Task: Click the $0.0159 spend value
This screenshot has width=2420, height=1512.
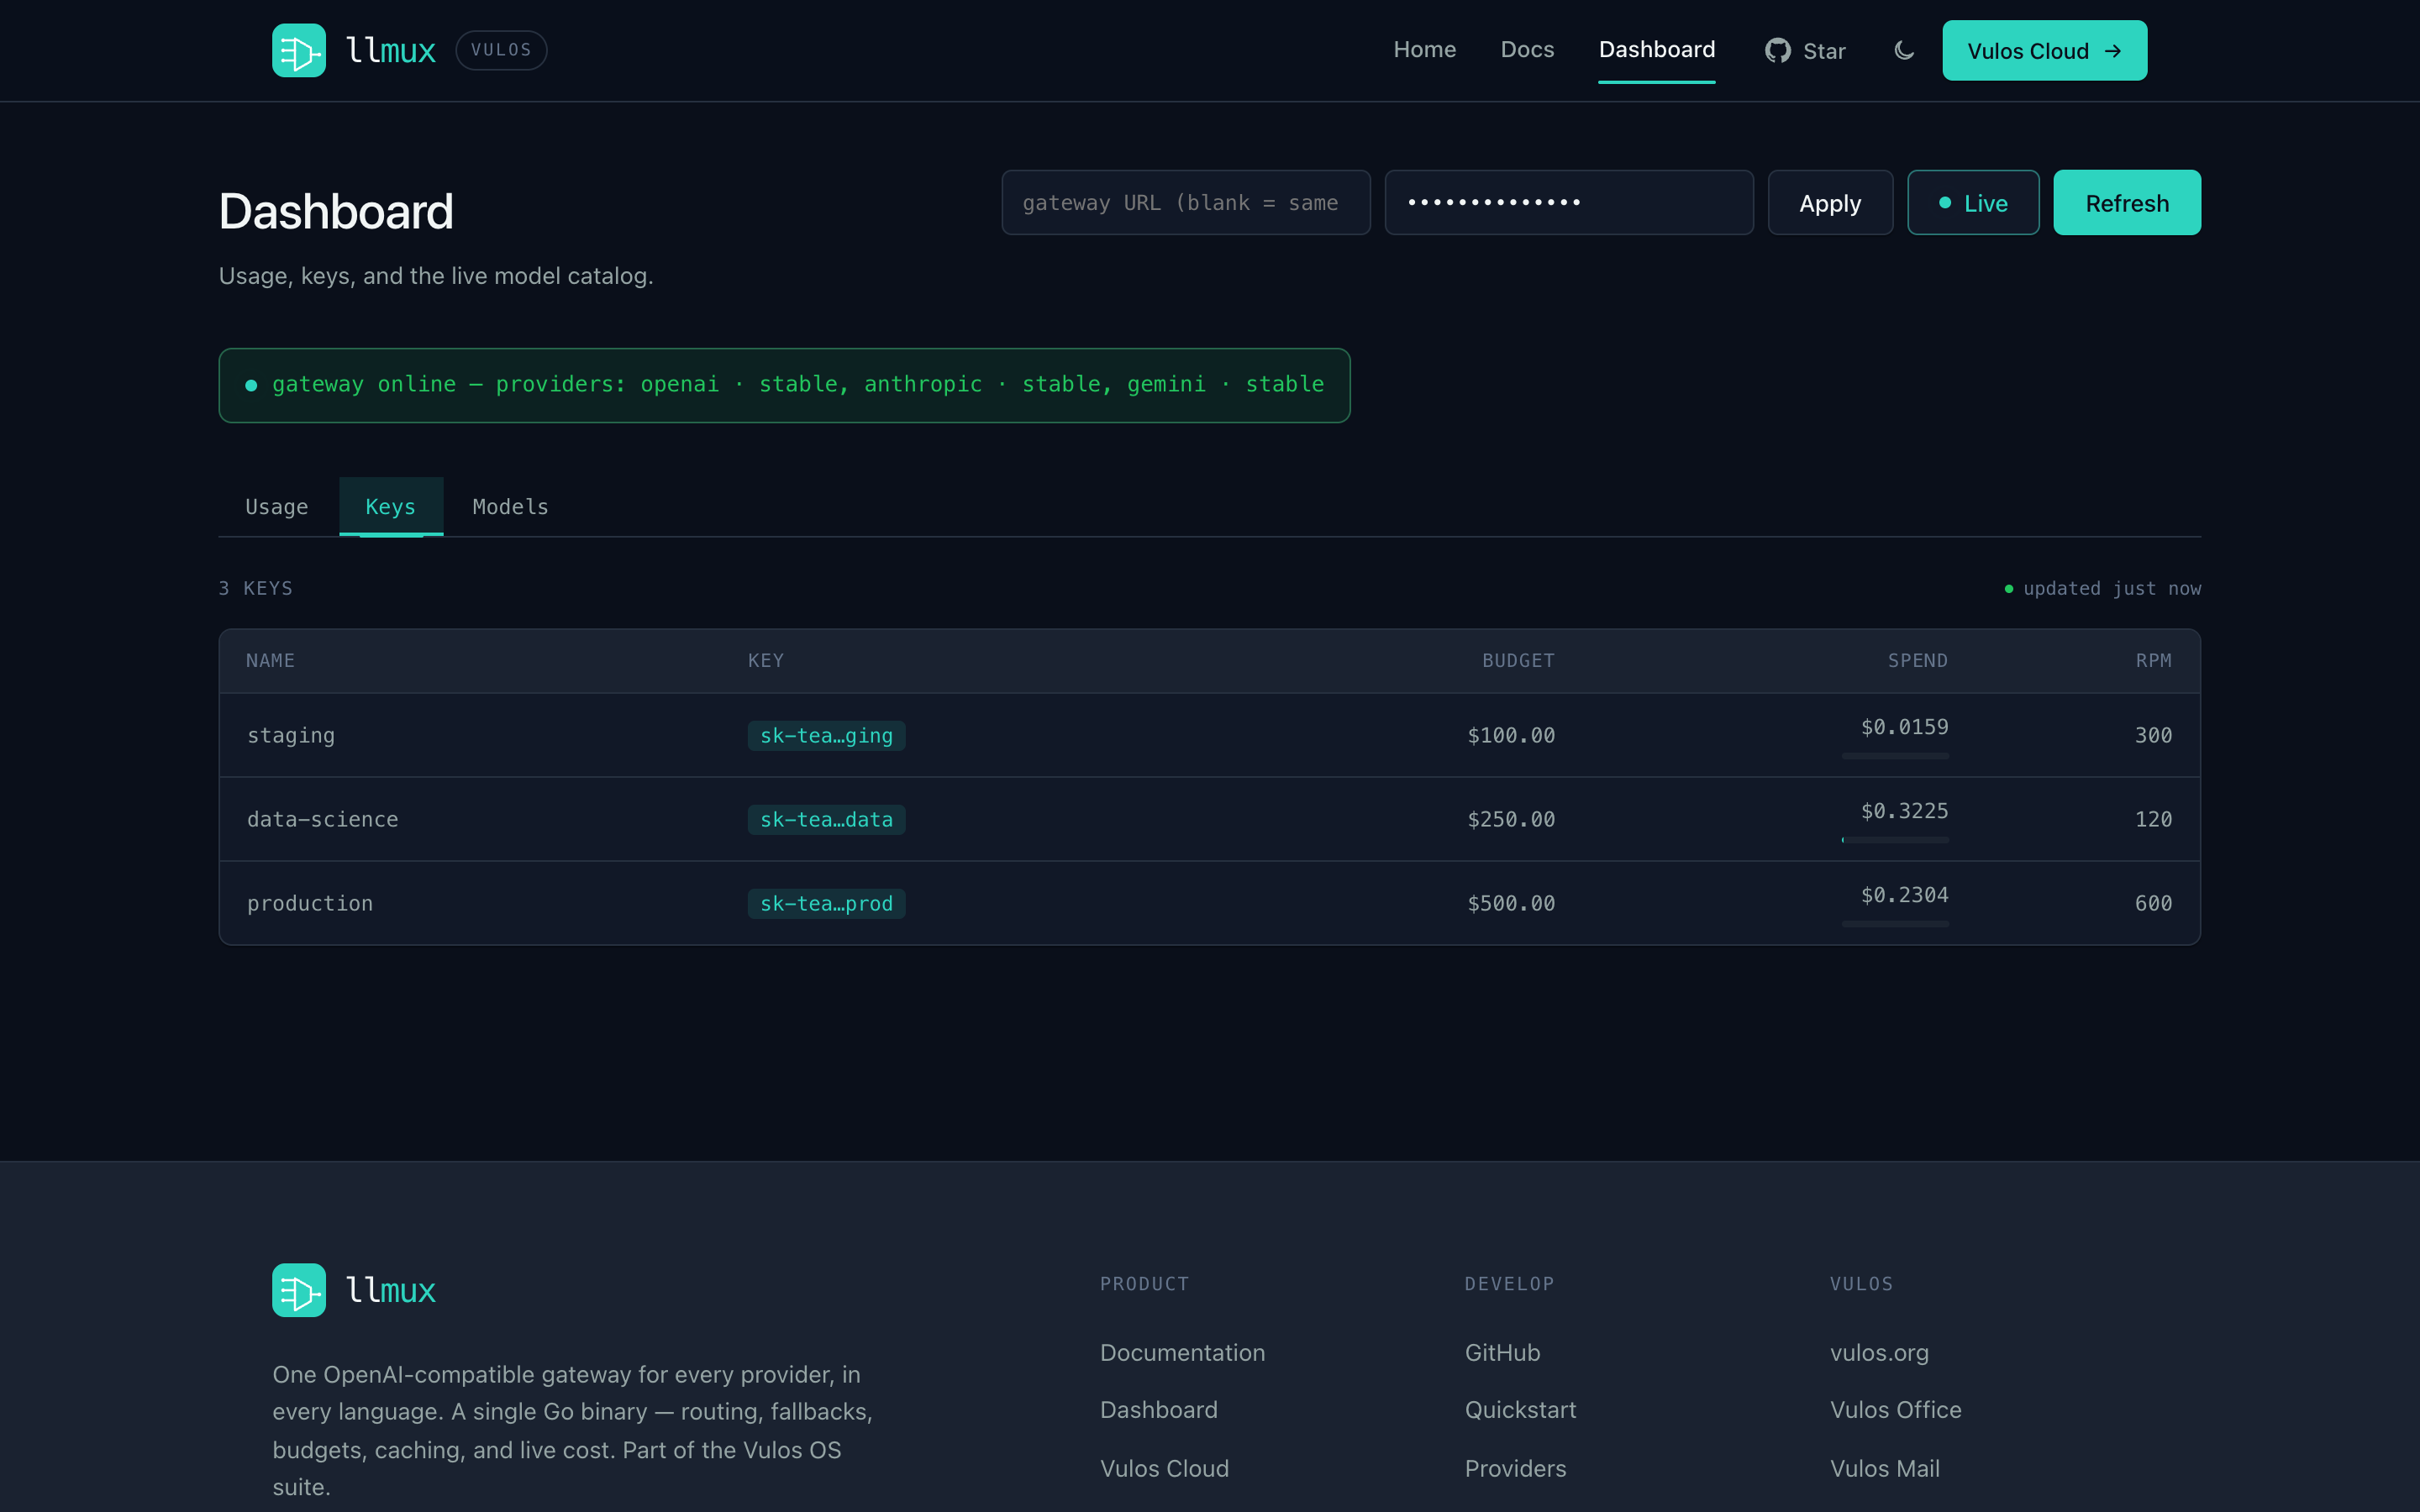Action: [x=1904, y=727]
